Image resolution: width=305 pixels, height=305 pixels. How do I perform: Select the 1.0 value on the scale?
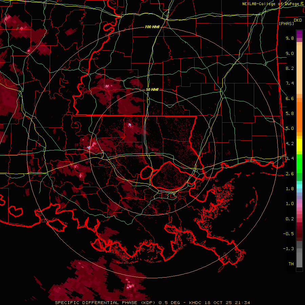pyautogui.click(x=290, y=204)
